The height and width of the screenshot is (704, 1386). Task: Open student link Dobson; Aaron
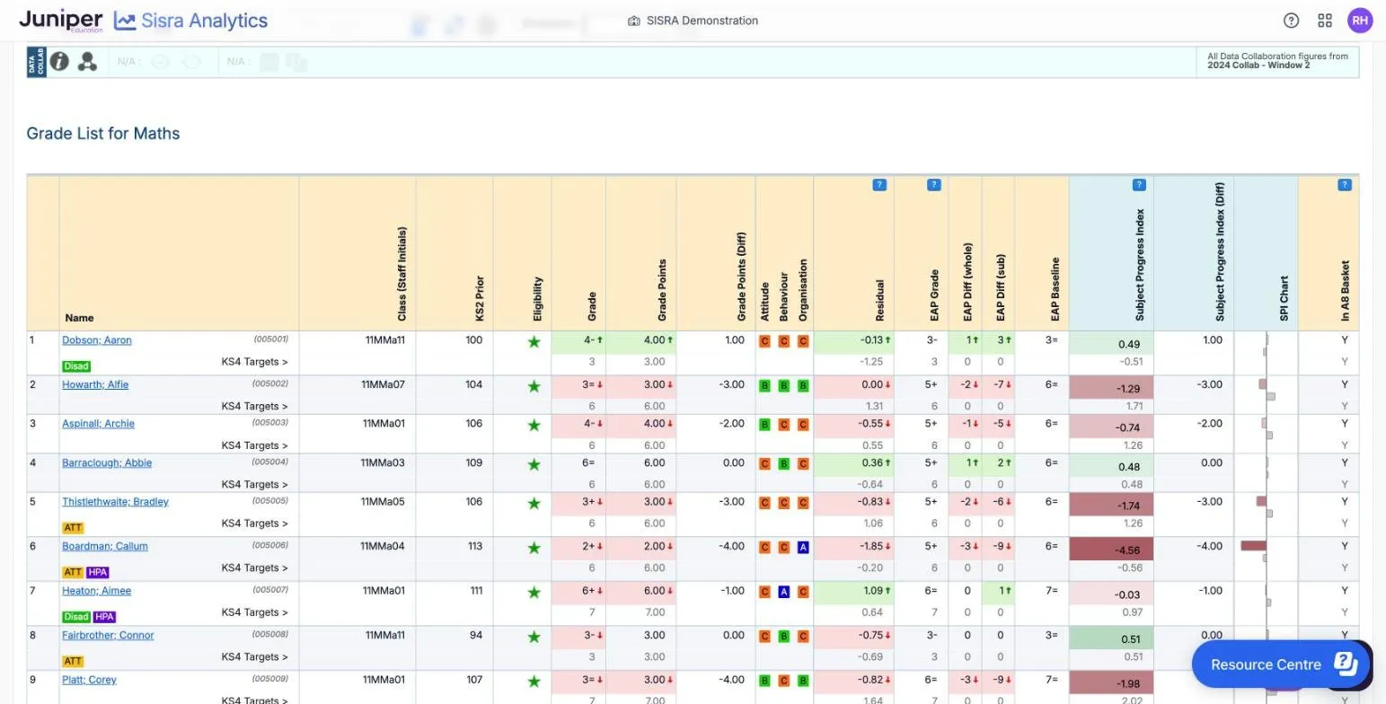tap(97, 340)
